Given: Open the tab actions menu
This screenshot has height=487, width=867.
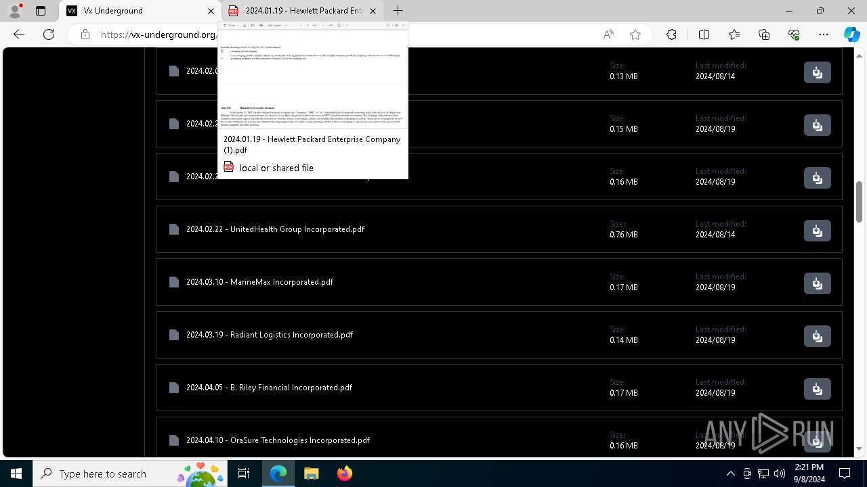Looking at the screenshot, I should pos(41,11).
